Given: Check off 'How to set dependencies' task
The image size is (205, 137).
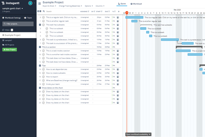Looking at the screenshot, I should pyautogui.click(x=43, y=69).
